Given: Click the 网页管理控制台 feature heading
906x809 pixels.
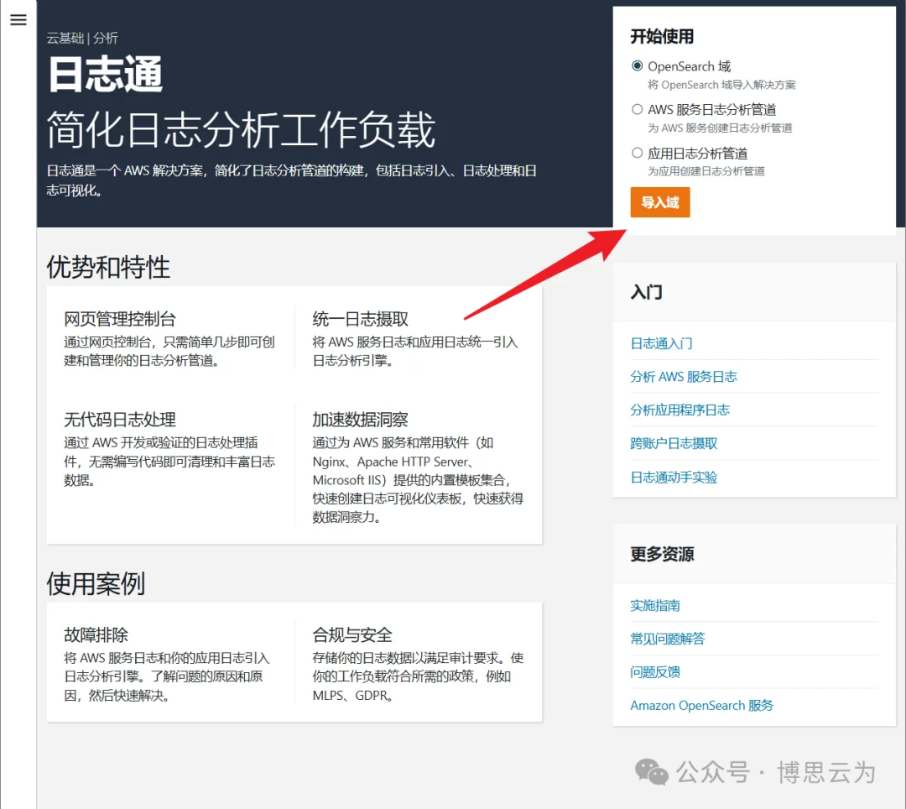Looking at the screenshot, I should (120, 319).
